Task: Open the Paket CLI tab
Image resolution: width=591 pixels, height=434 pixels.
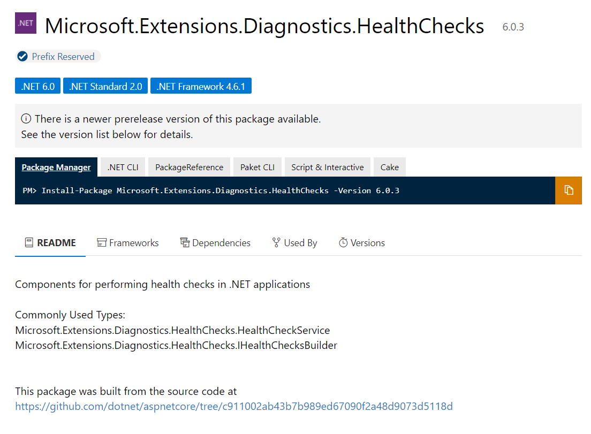Action: click(x=257, y=167)
